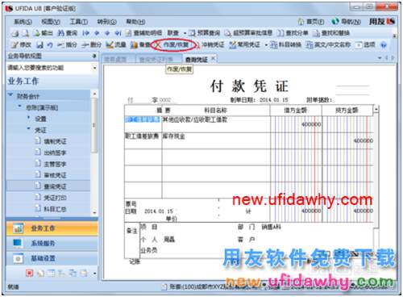Go to the next voucher arrow
This screenshot has height=297, width=403.
(x=107, y=33)
